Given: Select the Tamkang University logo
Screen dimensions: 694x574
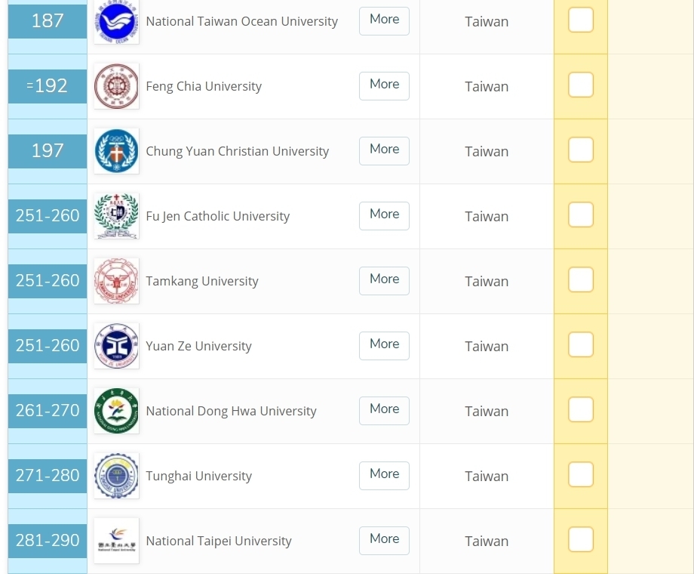Looking at the screenshot, I should click(116, 281).
